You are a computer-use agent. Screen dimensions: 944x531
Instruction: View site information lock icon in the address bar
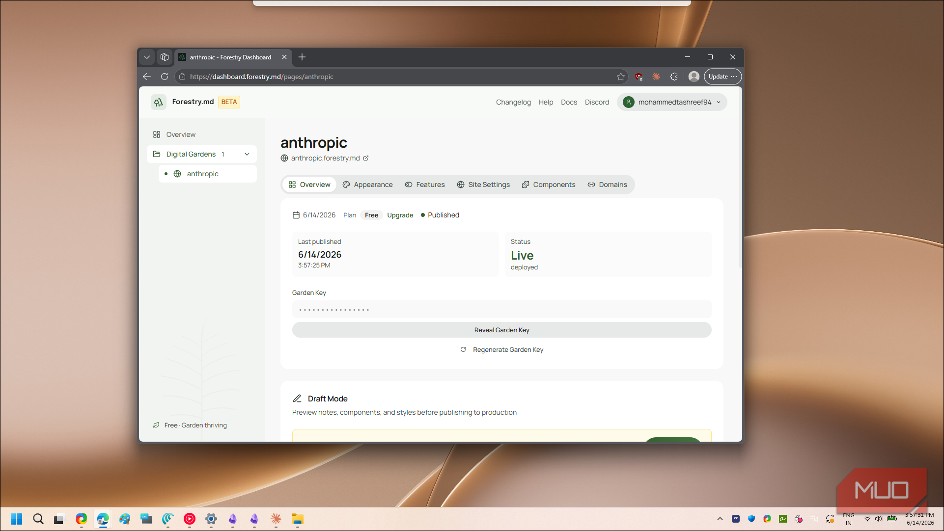182,77
